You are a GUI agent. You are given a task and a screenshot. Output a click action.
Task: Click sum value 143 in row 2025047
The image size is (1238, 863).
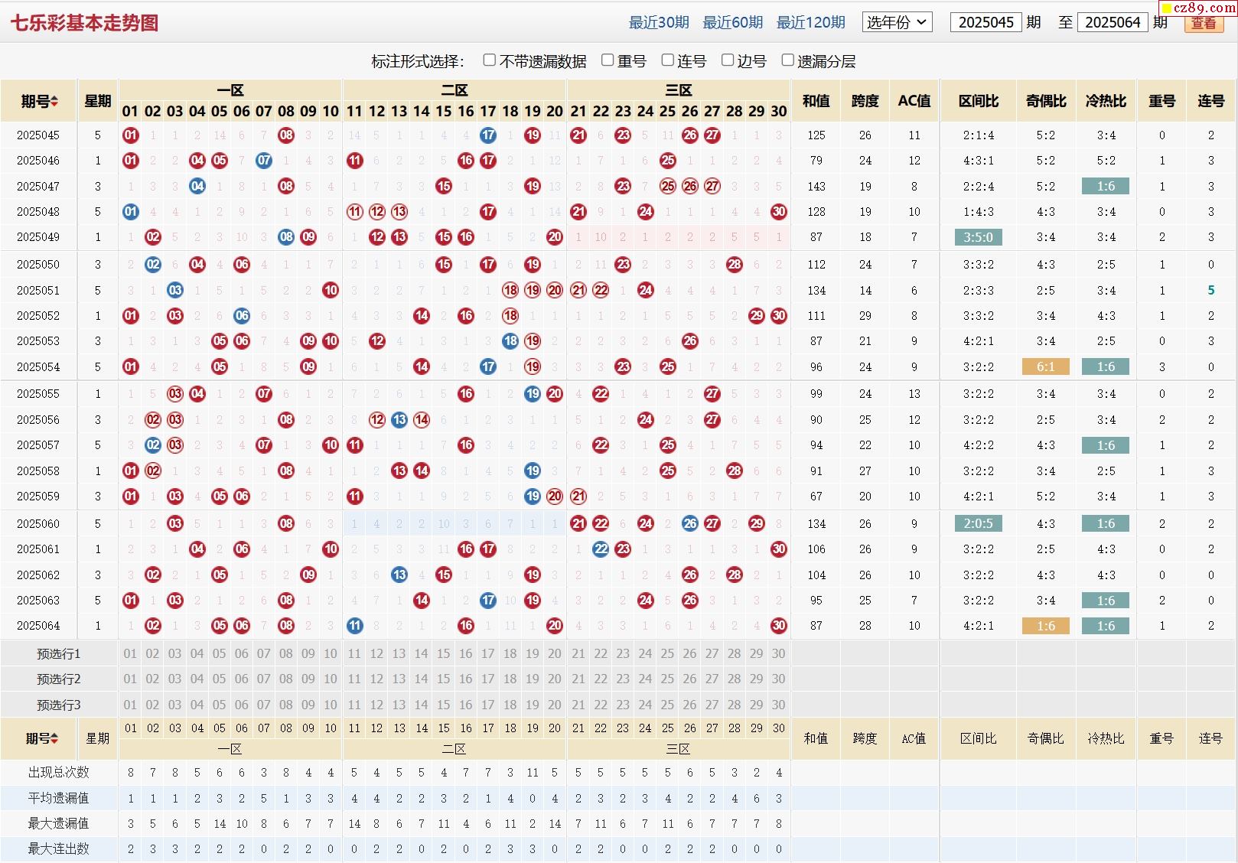point(816,187)
